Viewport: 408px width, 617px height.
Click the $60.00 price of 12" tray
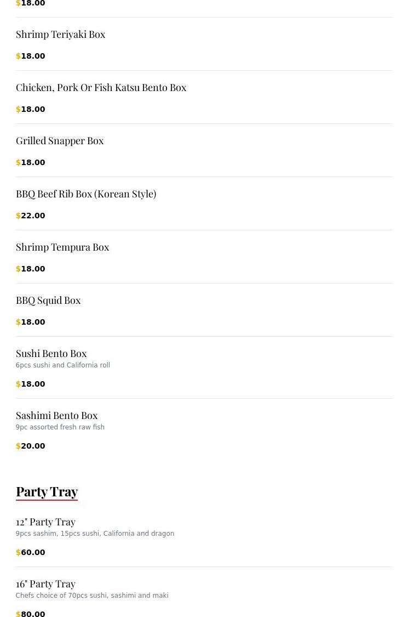(30, 552)
